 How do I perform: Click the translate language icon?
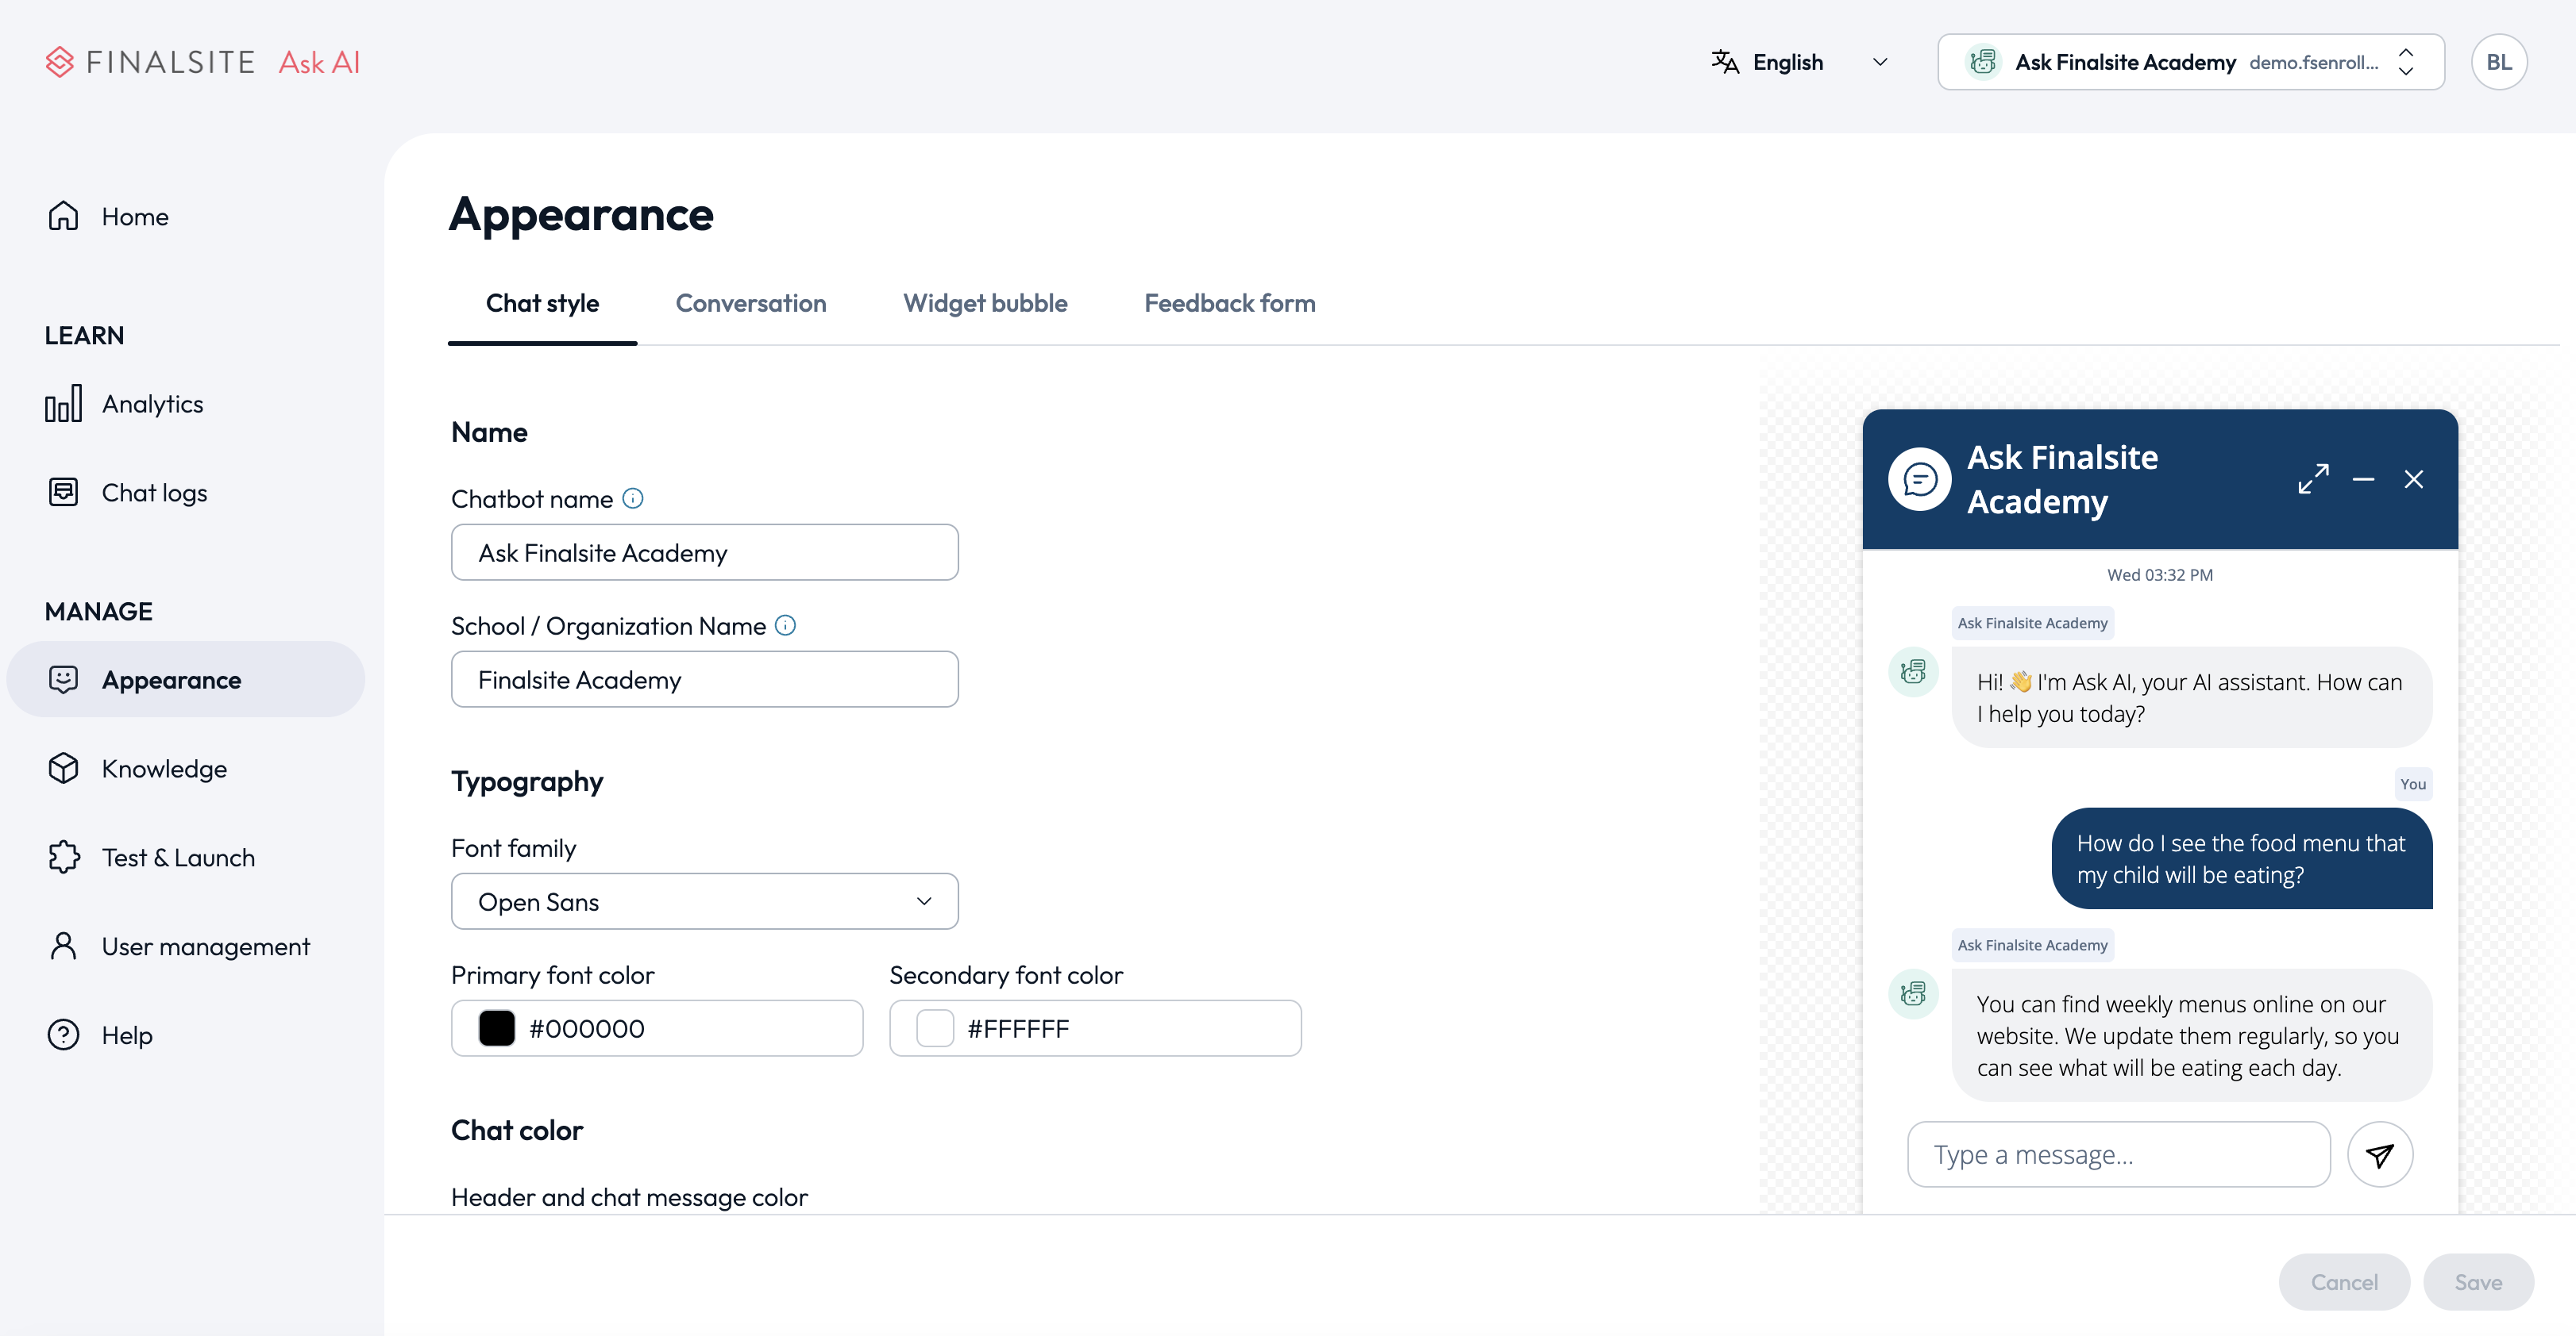1724,62
